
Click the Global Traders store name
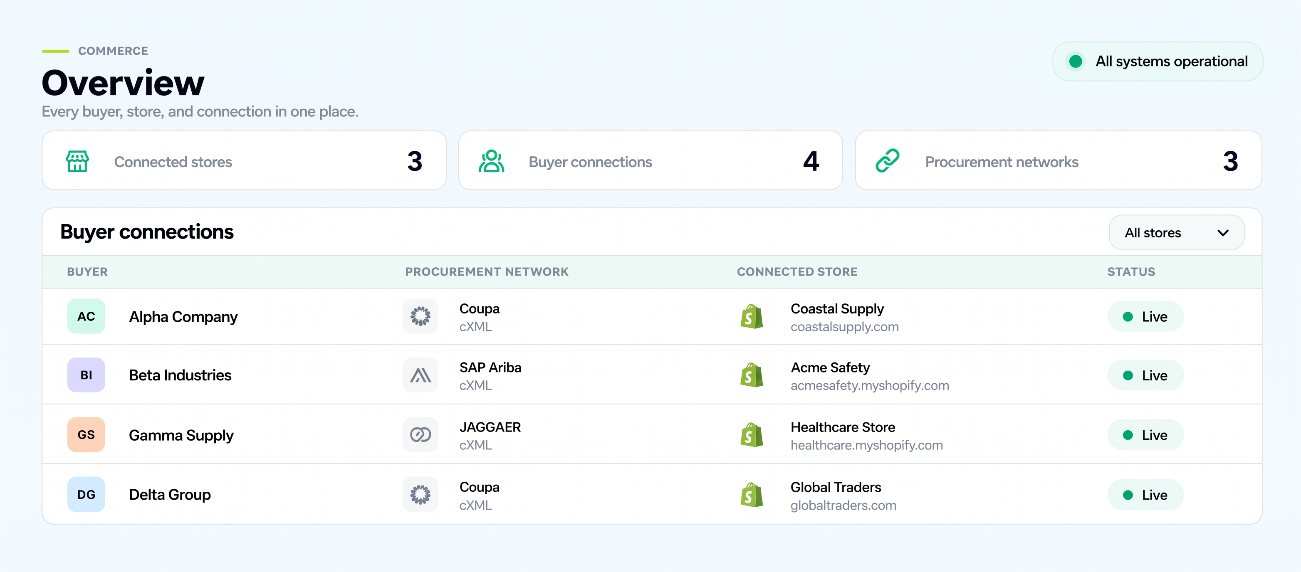835,487
